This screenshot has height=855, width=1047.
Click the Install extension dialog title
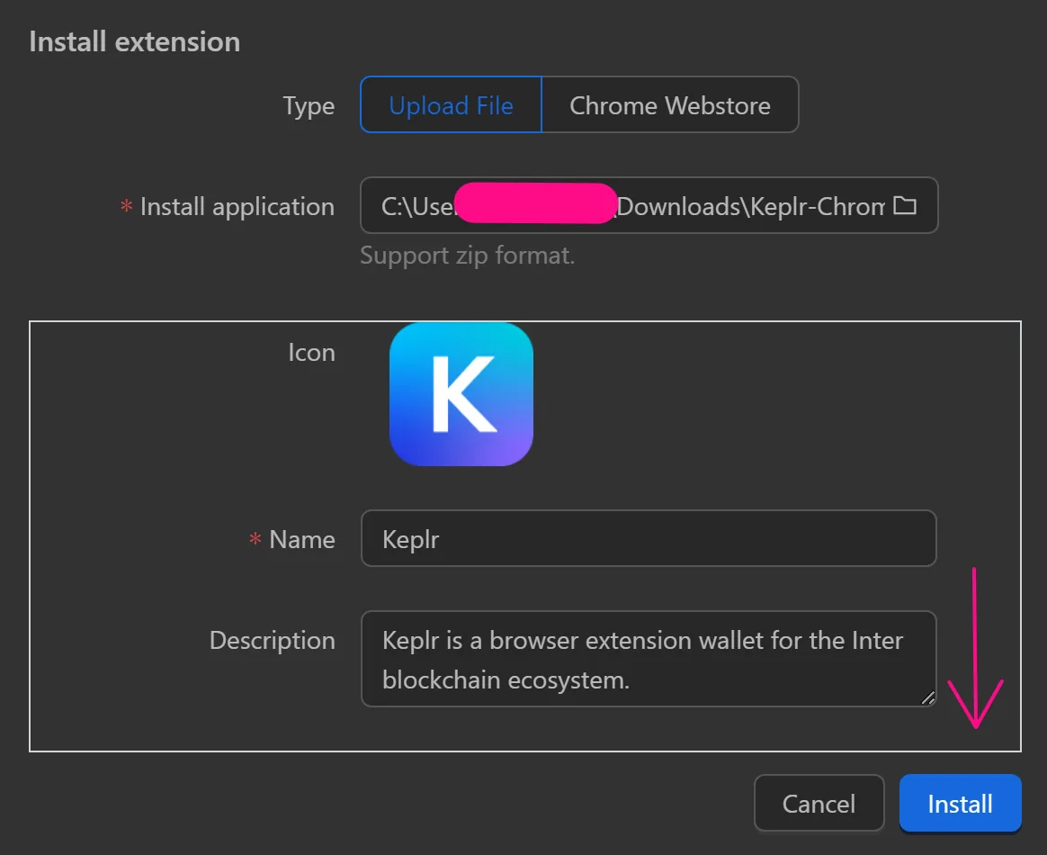134,40
